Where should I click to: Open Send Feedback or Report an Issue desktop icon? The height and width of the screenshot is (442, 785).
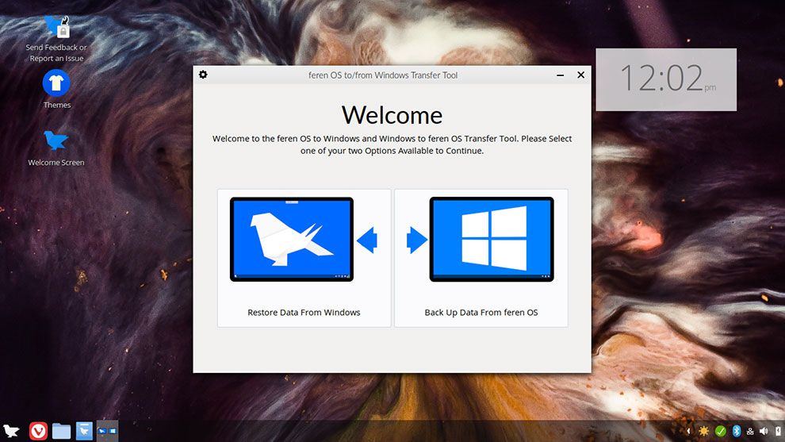(56, 39)
